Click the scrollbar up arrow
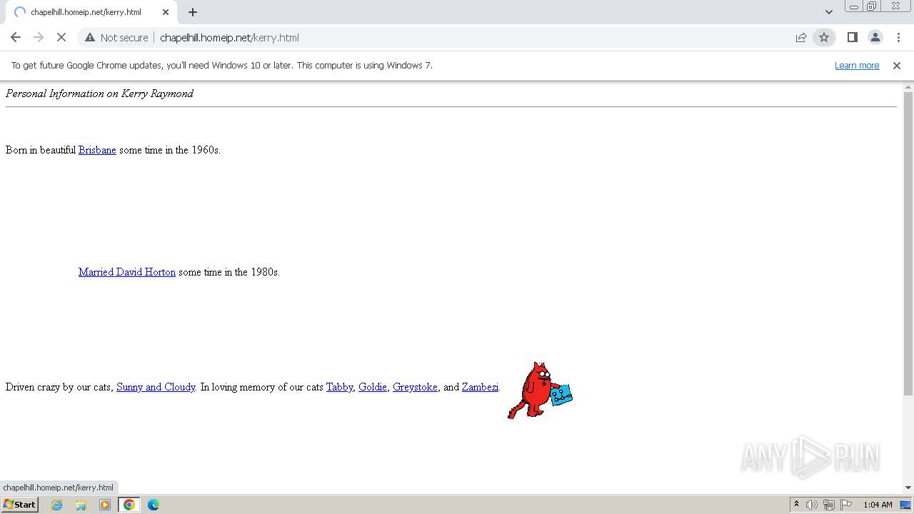914x514 pixels. pos(908,86)
